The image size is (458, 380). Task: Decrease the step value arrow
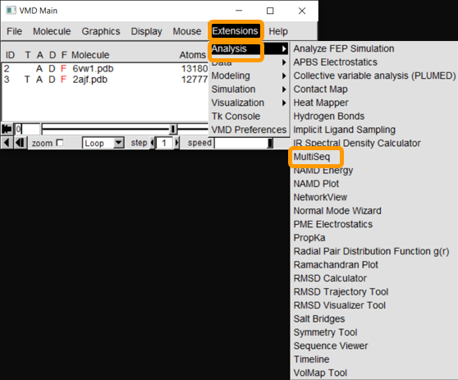coord(153,143)
